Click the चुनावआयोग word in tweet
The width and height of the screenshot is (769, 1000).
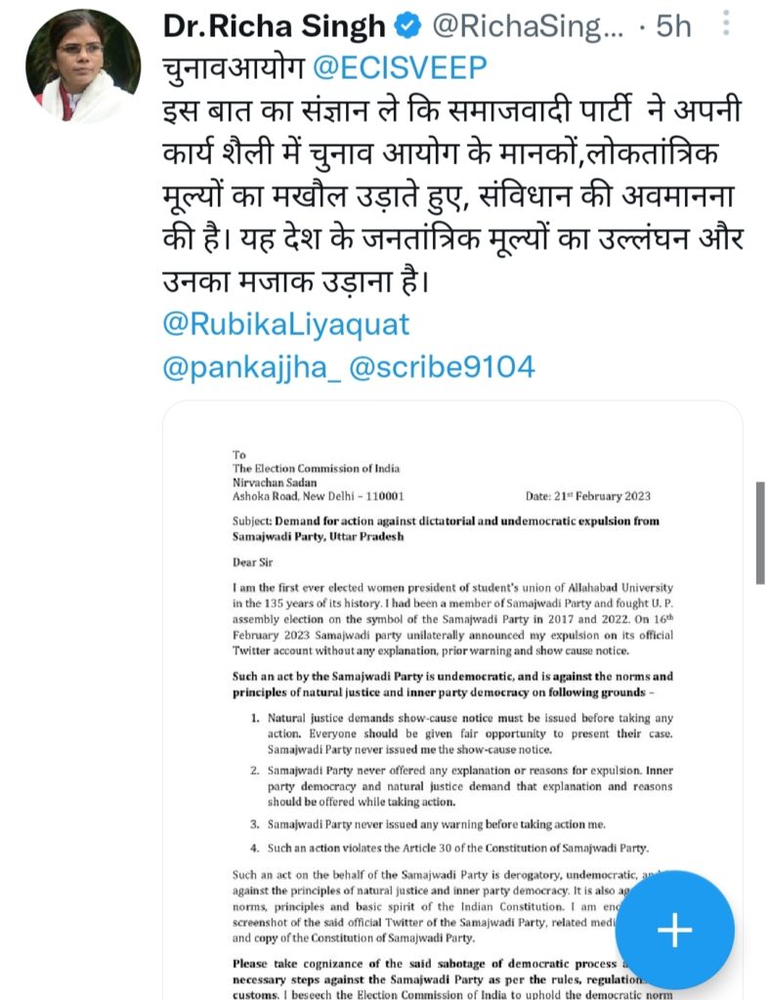pos(233,68)
